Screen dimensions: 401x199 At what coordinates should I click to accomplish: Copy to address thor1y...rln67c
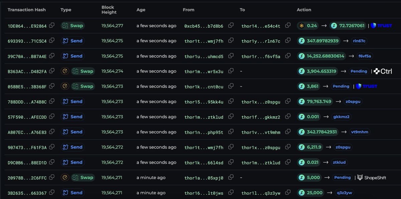pyautogui.click(x=288, y=41)
